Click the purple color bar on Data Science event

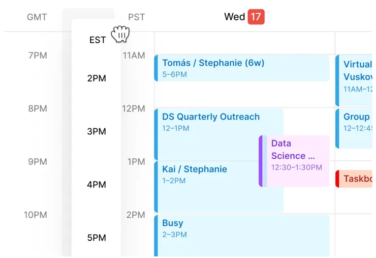[261, 161]
